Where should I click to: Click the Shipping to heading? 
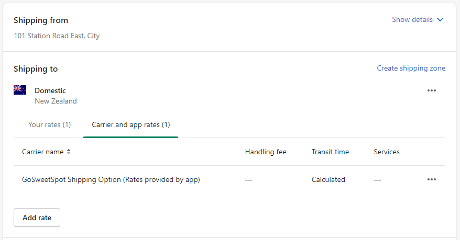point(36,69)
